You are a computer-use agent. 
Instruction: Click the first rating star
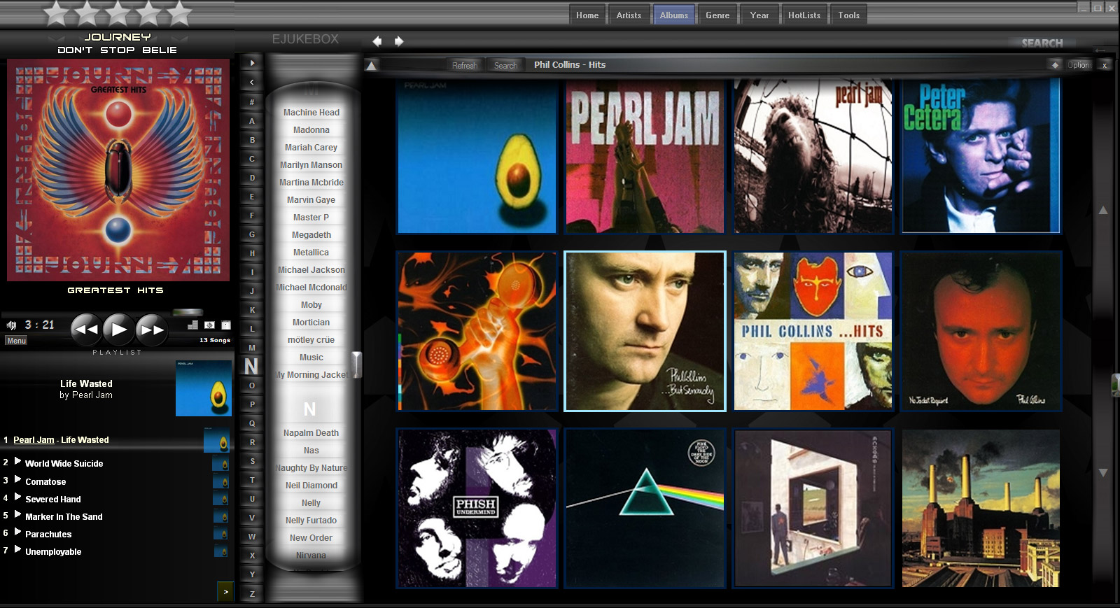tap(56, 12)
